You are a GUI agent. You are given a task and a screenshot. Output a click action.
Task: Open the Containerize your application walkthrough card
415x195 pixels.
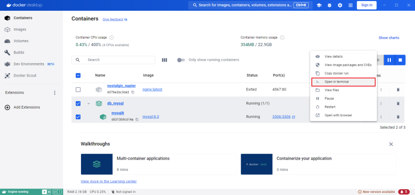pyautogui.click(x=318, y=164)
